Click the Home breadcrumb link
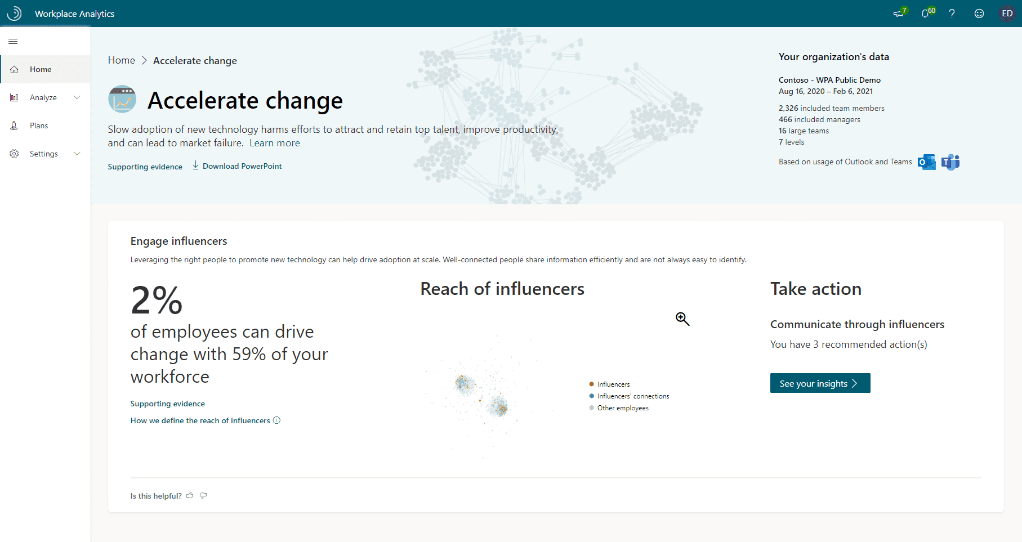The image size is (1022, 542). coord(122,60)
